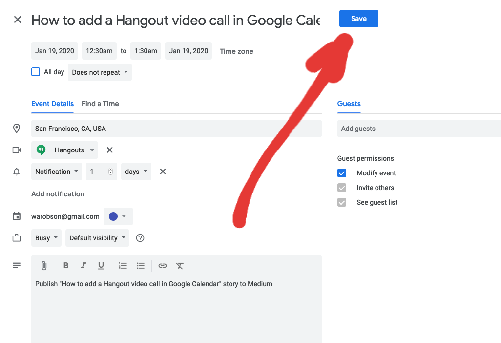Click the location pin icon

tap(17, 129)
